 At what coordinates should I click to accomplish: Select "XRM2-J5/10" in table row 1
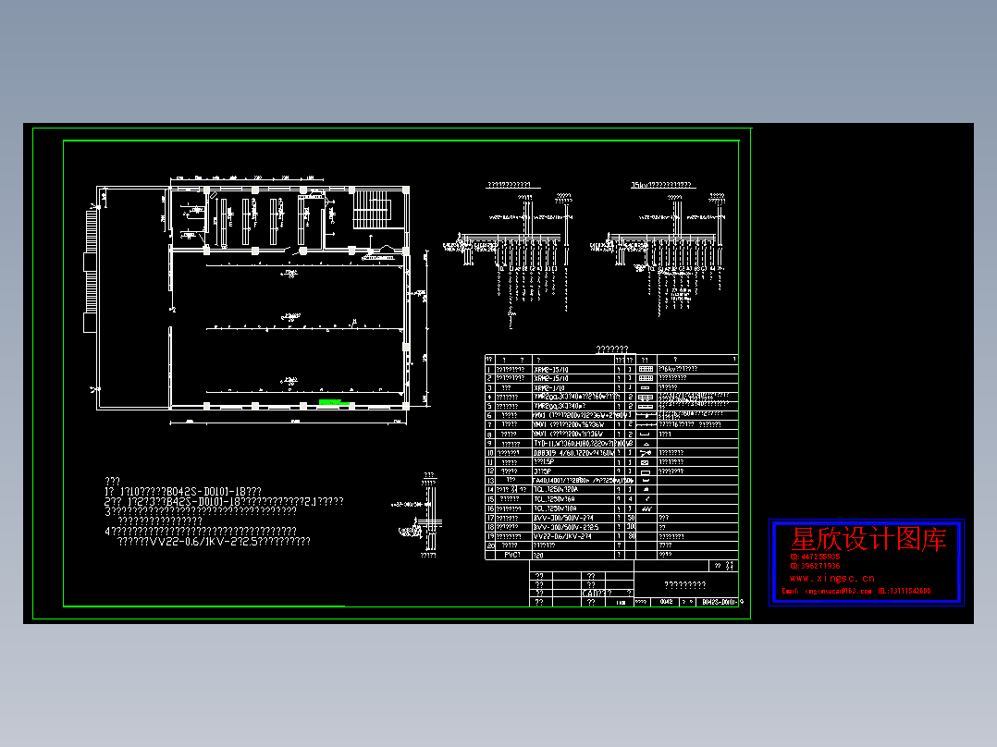pos(551,370)
